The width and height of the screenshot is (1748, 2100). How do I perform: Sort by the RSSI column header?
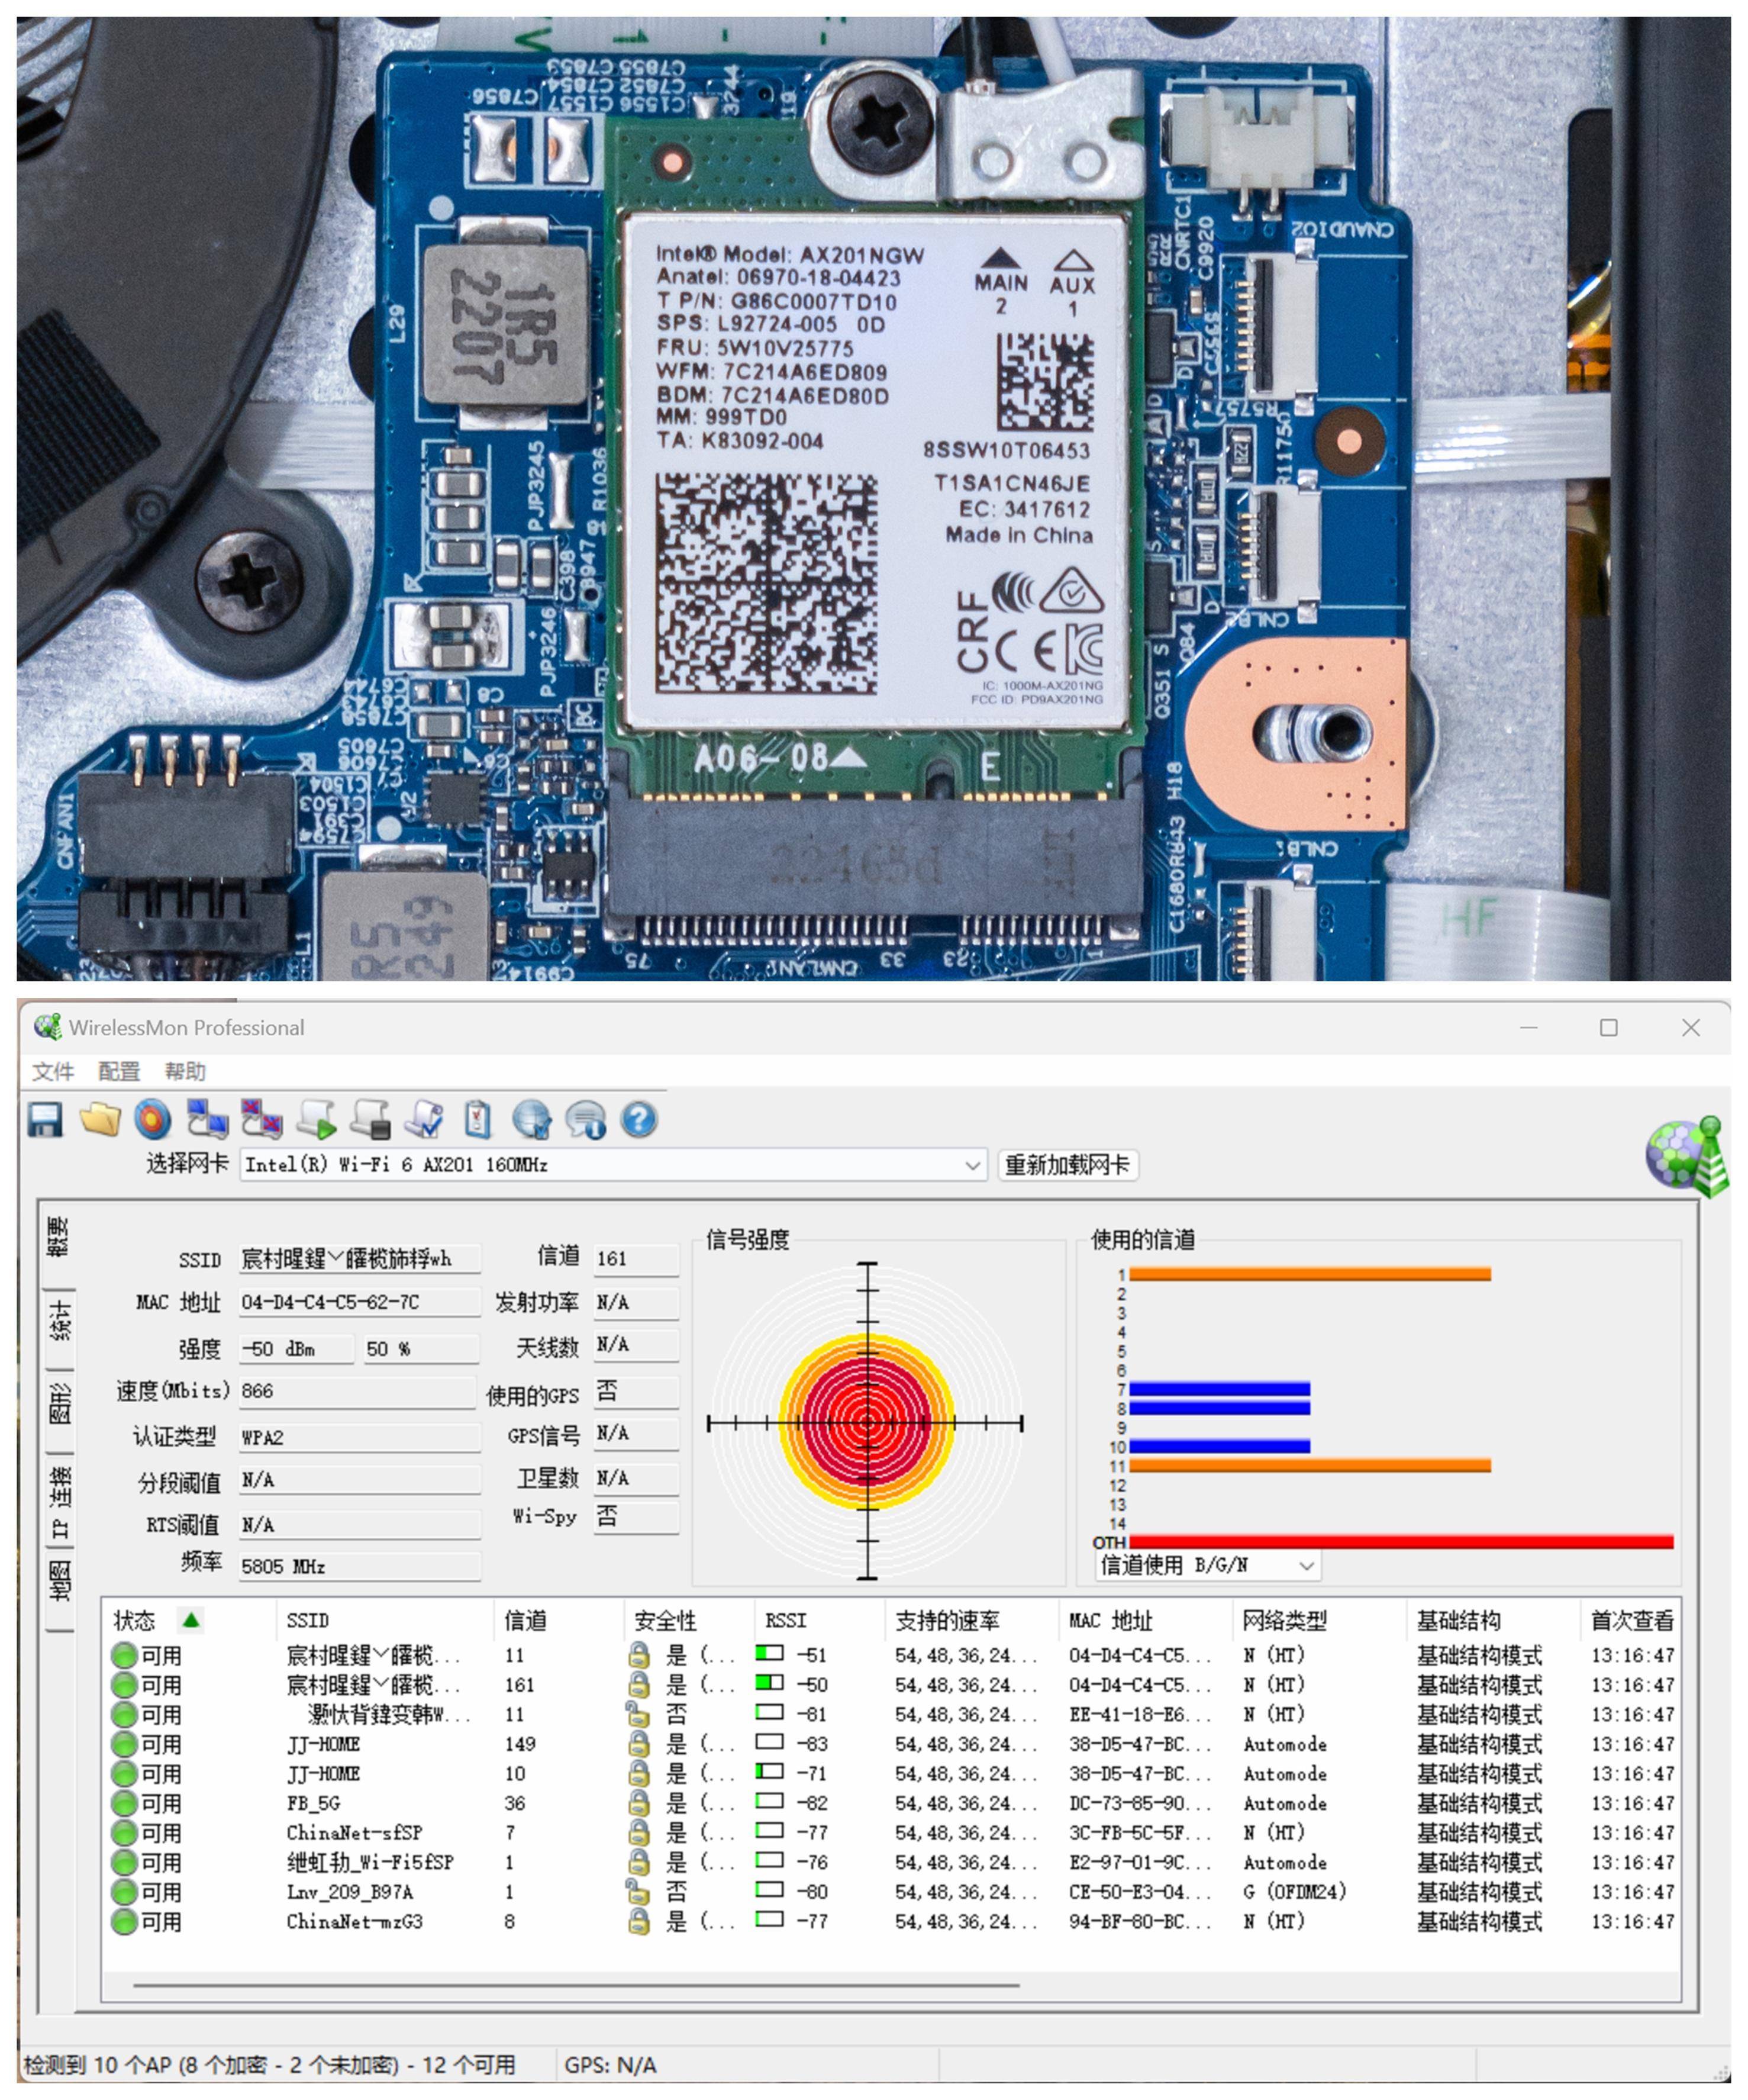pyautogui.click(x=819, y=1620)
